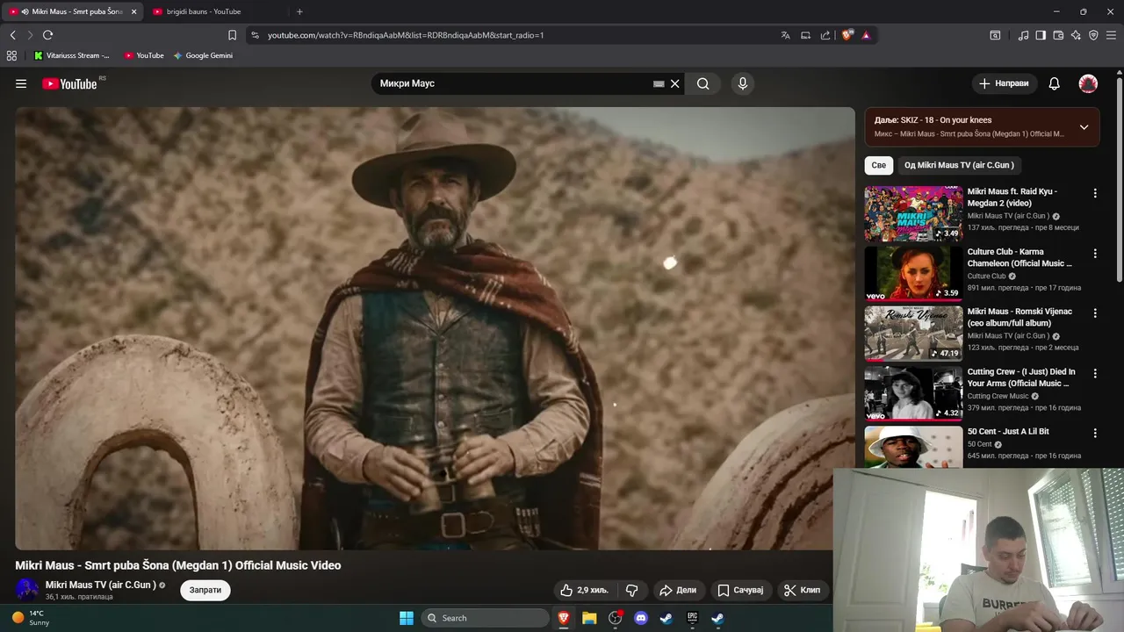Open YouTube notifications bell

[x=1055, y=83]
